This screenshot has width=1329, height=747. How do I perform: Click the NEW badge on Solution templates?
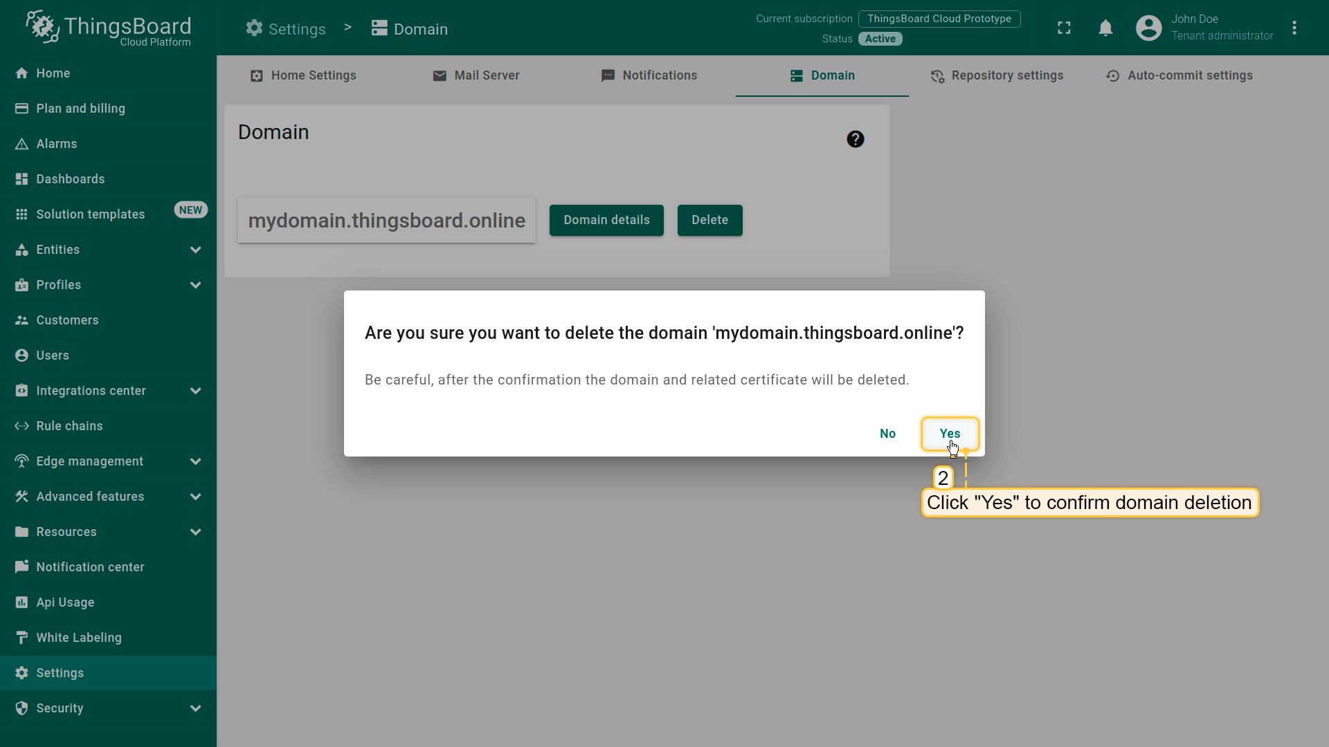[x=190, y=210]
